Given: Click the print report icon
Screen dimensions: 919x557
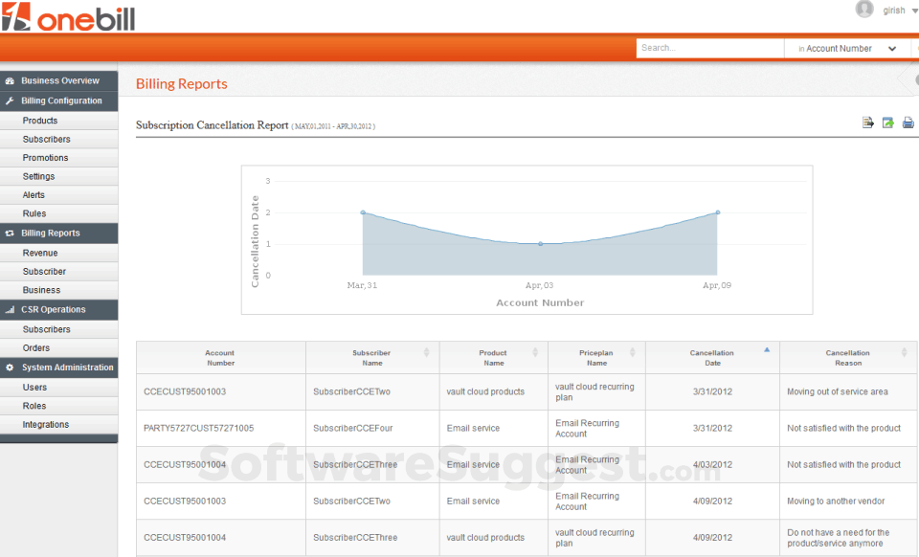Looking at the screenshot, I should [x=908, y=123].
